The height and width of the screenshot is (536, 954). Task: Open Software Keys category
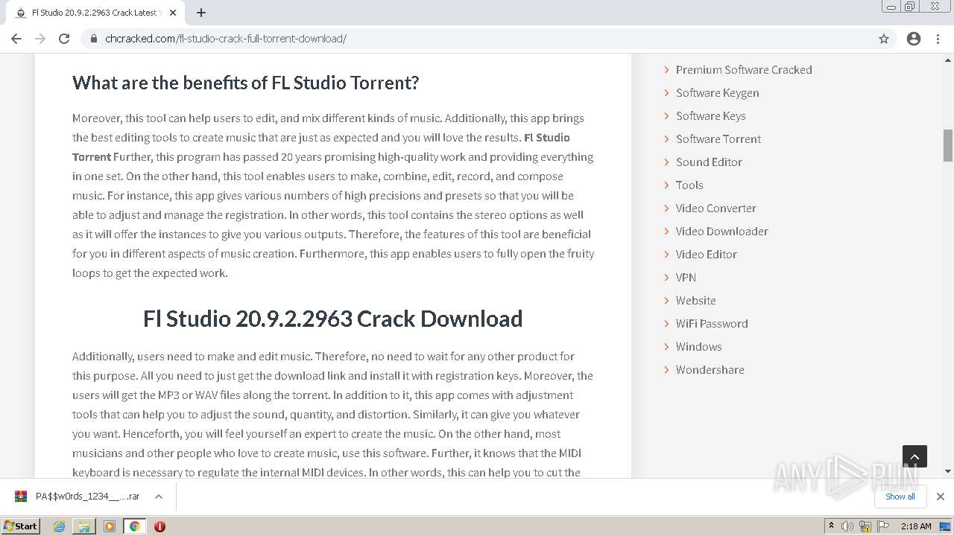710,116
